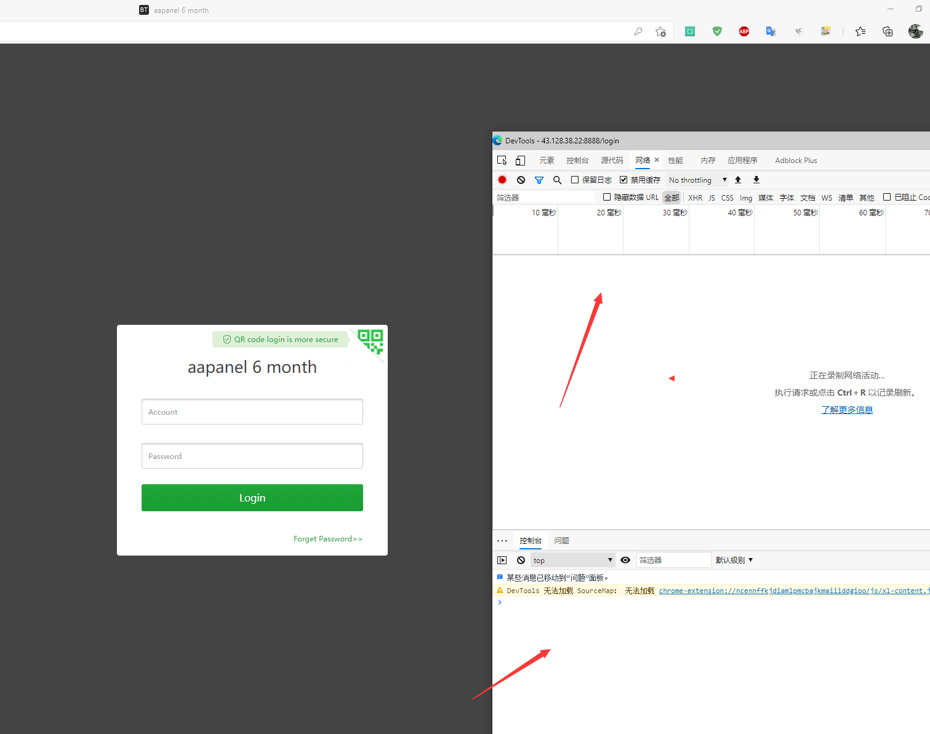Filter network requests by WS
Viewport: 930px width, 734px height.
coord(827,197)
